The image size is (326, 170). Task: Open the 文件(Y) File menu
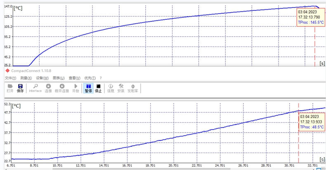(10, 78)
